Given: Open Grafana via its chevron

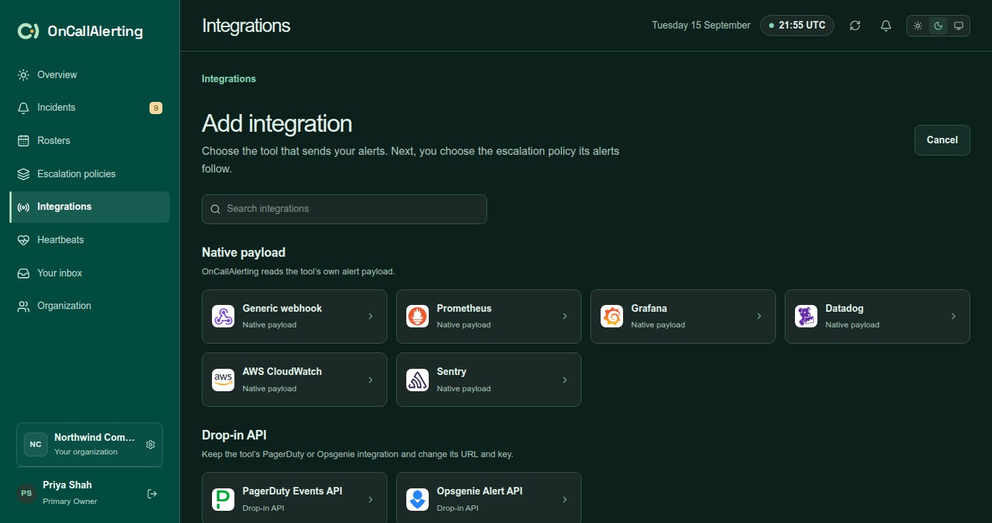Looking at the screenshot, I should (x=759, y=317).
